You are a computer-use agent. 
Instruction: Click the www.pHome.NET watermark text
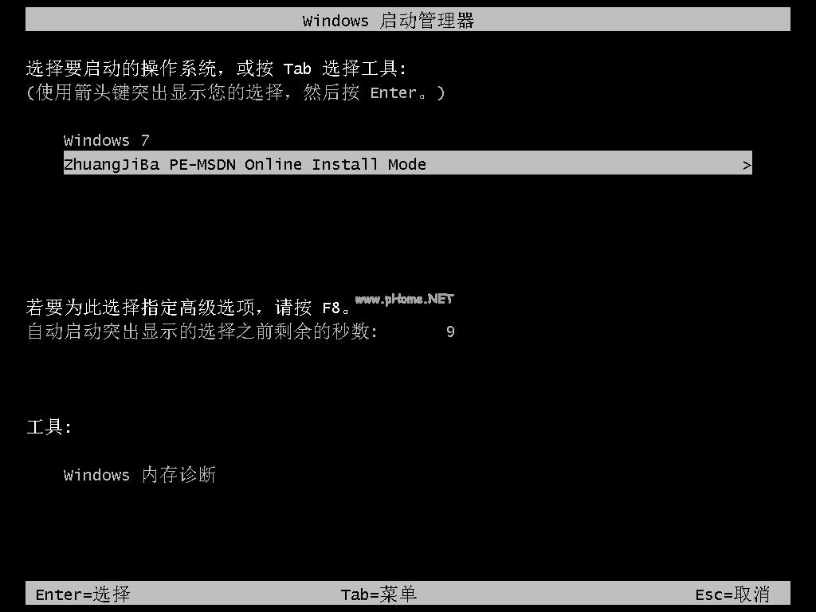pyautogui.click(x=404, y=299)
